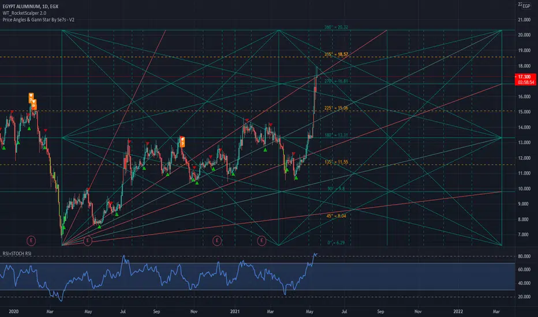Click the latest candlestick near 17.300

click(x=316, y=75)
